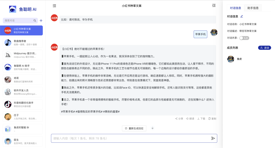
Task: Click the 邀请 invite button
Action: pos(265,48)
